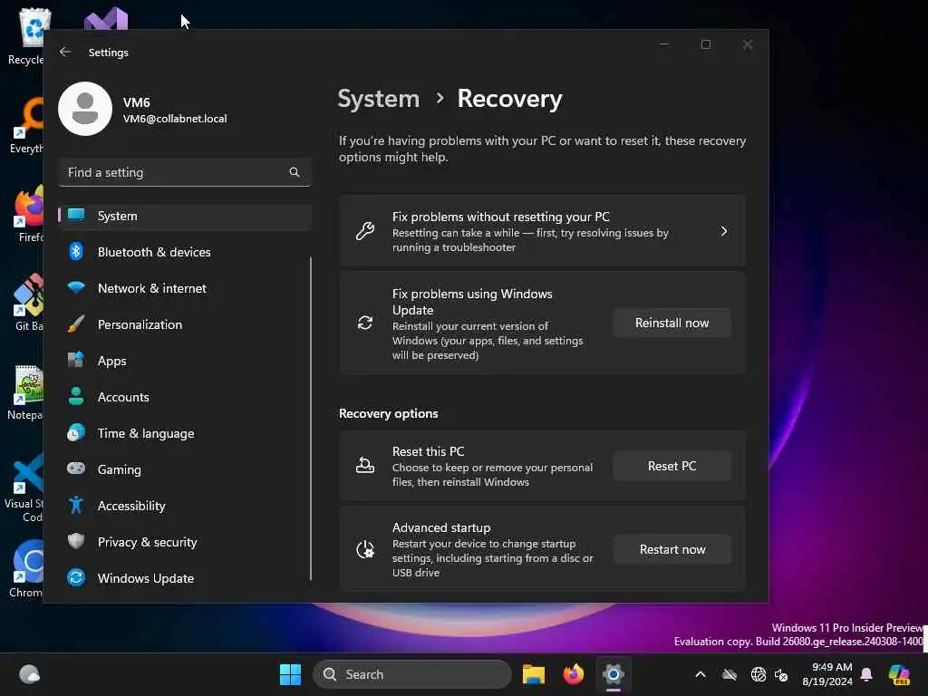
Task: Click the Settings gear on the taskbar
Action: point(614,674)
